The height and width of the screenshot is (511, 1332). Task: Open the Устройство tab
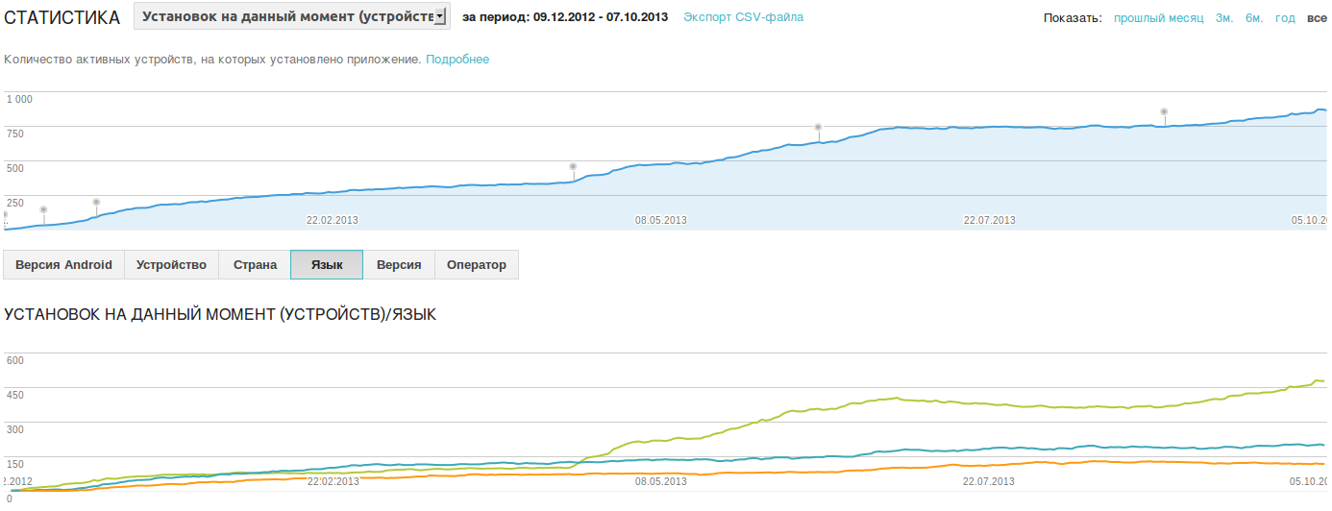[171, 265]
